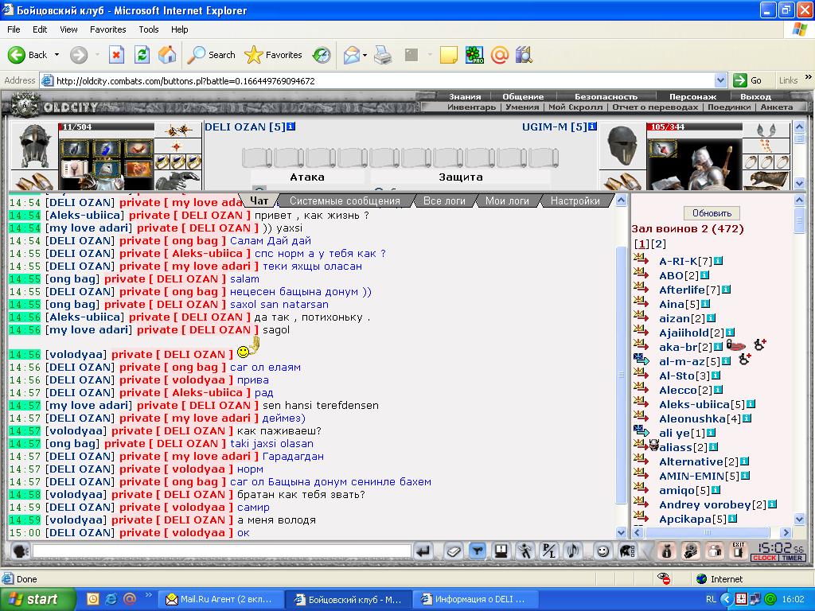Click the P/L translit icon
The width and height of the screenshot is (815, 611).
pos(549,551)
